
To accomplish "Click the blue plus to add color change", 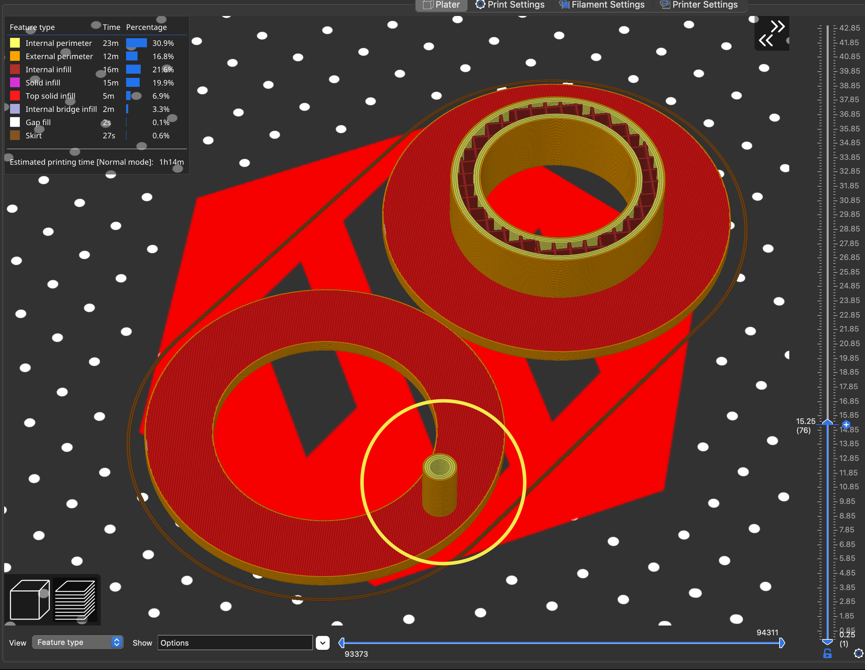I will [846, 425].
